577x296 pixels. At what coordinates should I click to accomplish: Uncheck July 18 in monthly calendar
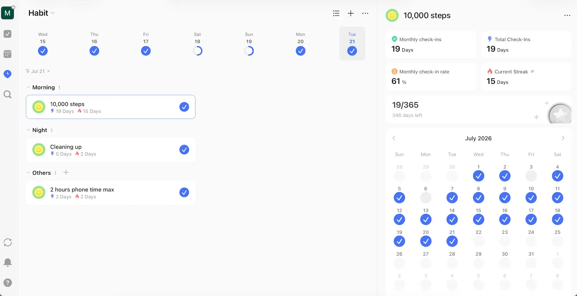coord(557,219)
